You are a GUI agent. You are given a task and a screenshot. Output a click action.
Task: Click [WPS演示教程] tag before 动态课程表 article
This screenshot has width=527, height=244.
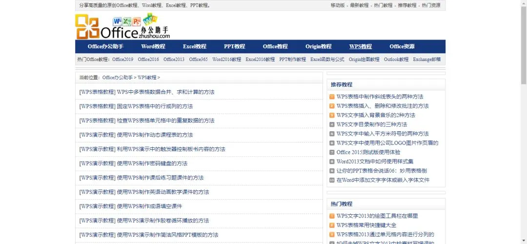point(98,135)
